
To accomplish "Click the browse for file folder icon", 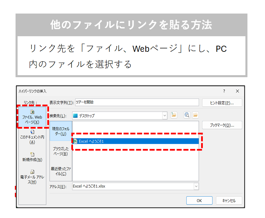I will (x=195, y=115).
